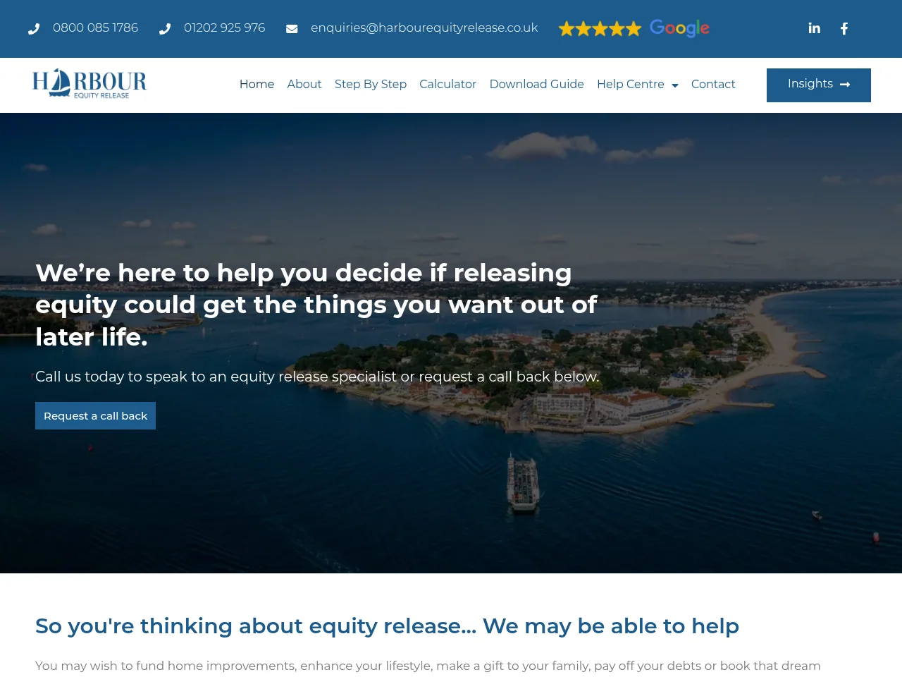Click the Insights button
This screenshot has width=902, height=677.
pos(818,85)
